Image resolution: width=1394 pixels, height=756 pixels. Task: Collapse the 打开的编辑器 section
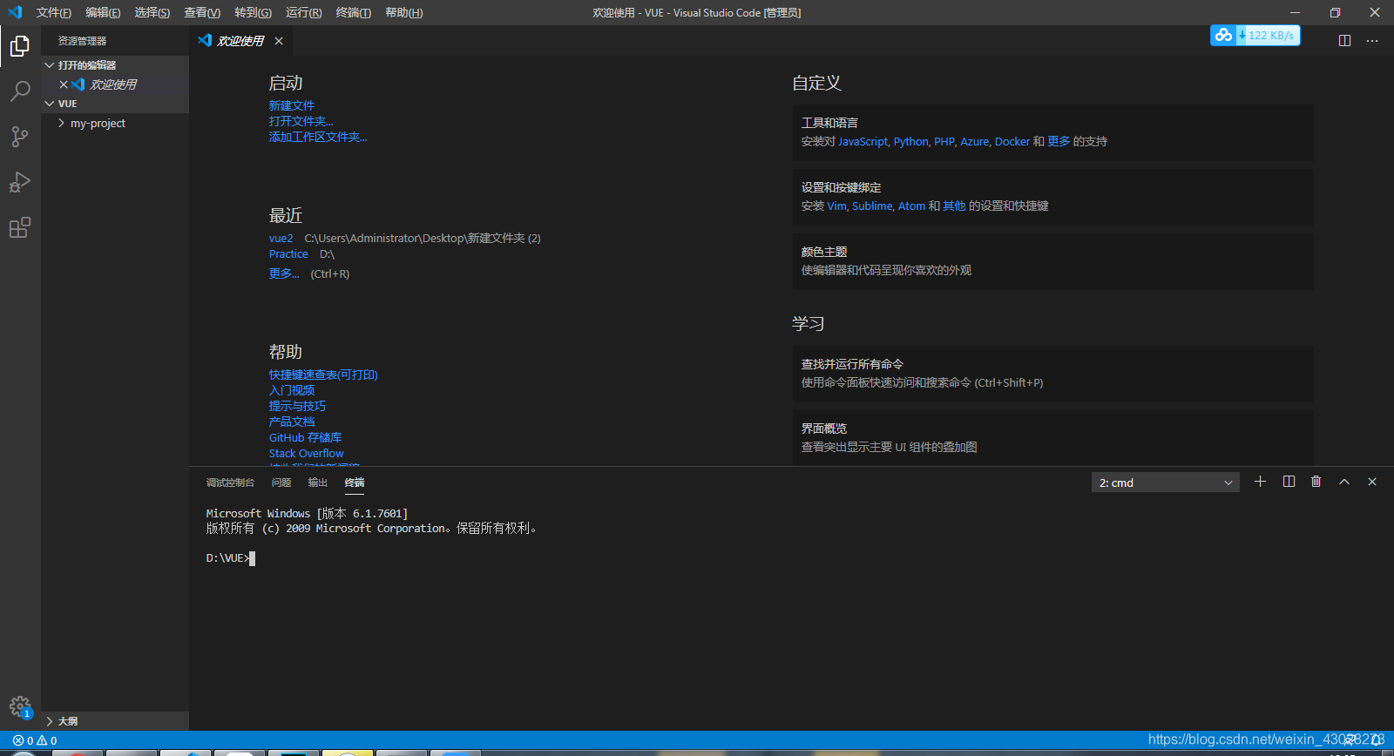click(115, 65)
